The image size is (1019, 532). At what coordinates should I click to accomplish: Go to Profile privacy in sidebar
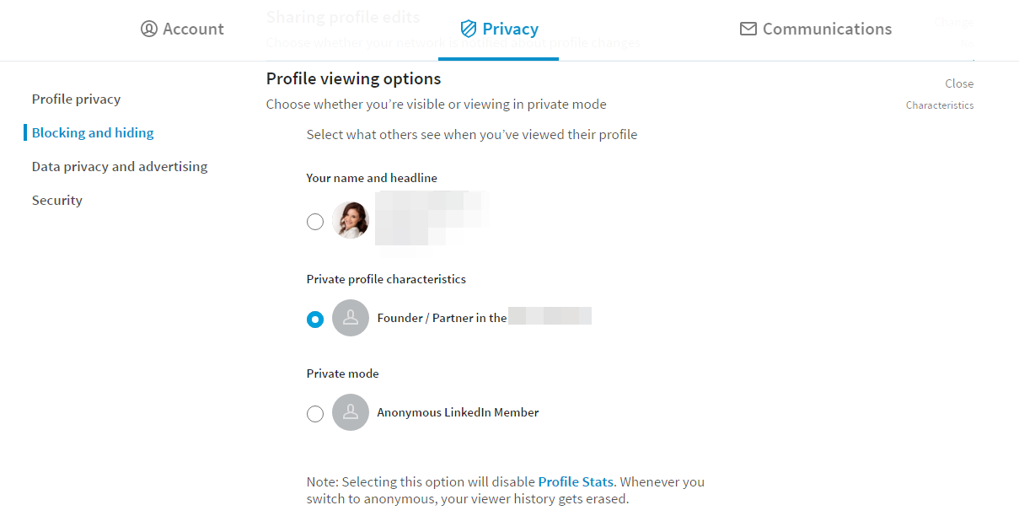76,99
